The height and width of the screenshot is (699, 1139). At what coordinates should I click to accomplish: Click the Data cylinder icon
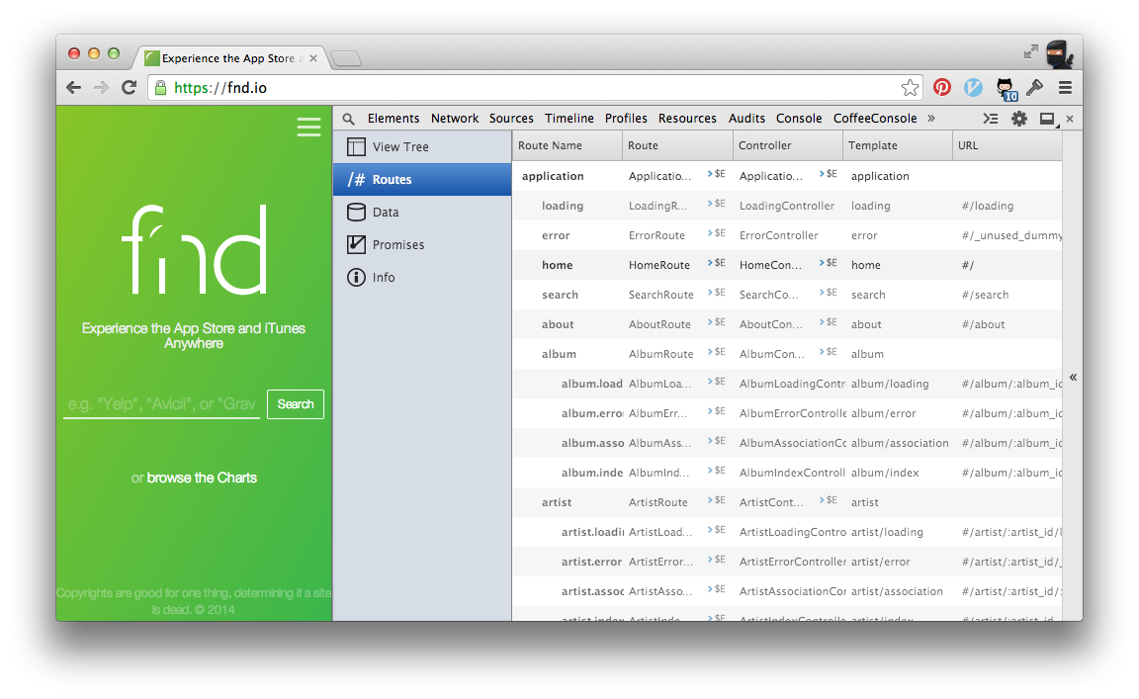click(x=356, y=213)
